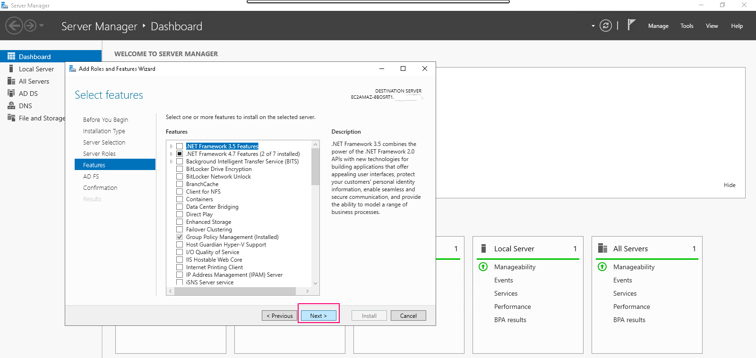
Task: Open the Notifications flag icon
Action: (631, 25)
